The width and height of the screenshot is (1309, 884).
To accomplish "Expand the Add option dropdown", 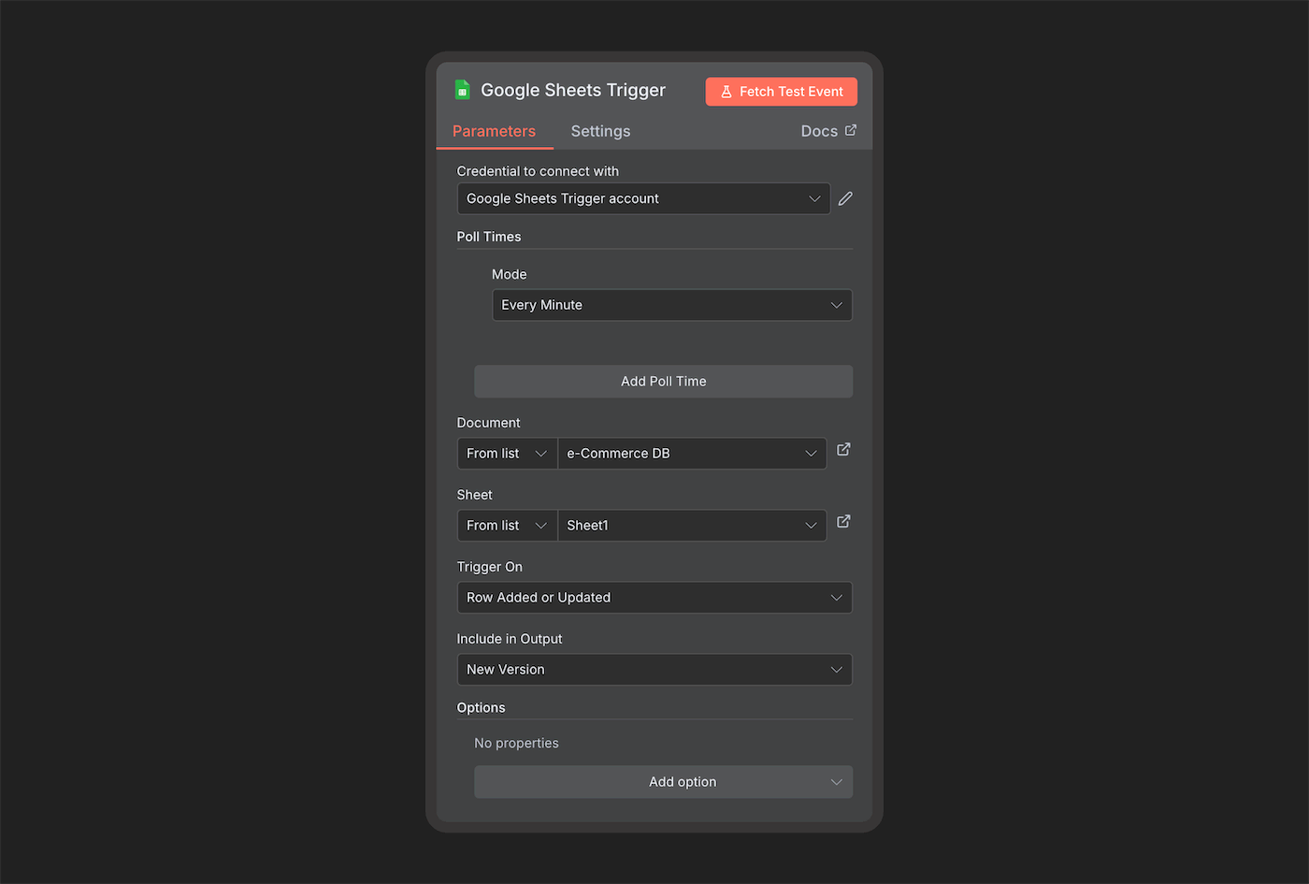I will pos(664,782).
